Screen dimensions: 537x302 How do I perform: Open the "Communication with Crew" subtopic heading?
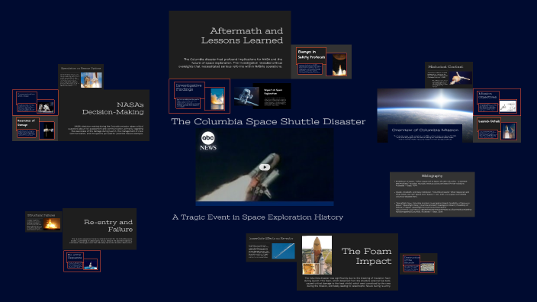coord(27,95)
